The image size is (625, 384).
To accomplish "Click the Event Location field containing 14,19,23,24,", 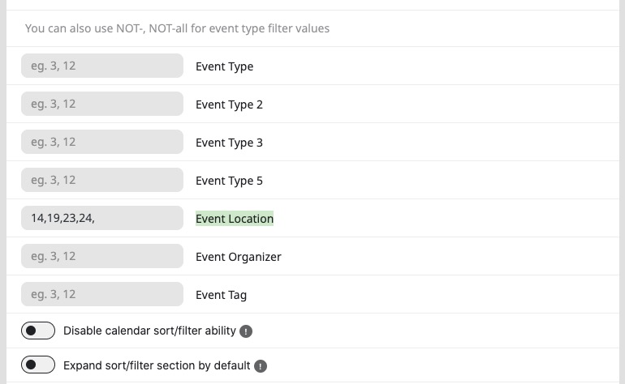I will (x=102, y=218).
